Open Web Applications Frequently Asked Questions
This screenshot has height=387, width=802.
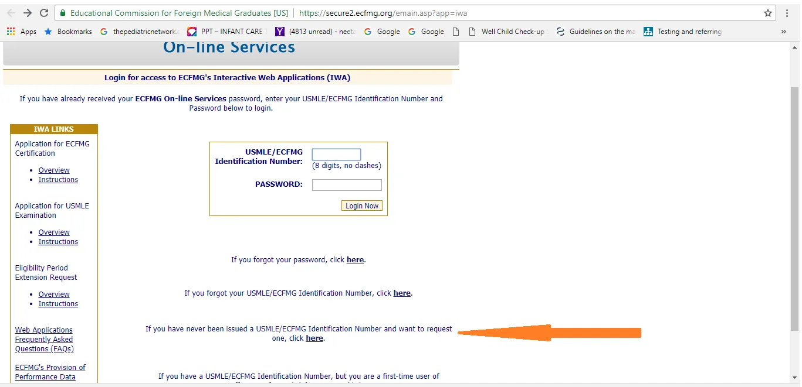pyautogui.click(x=43, y=339)
